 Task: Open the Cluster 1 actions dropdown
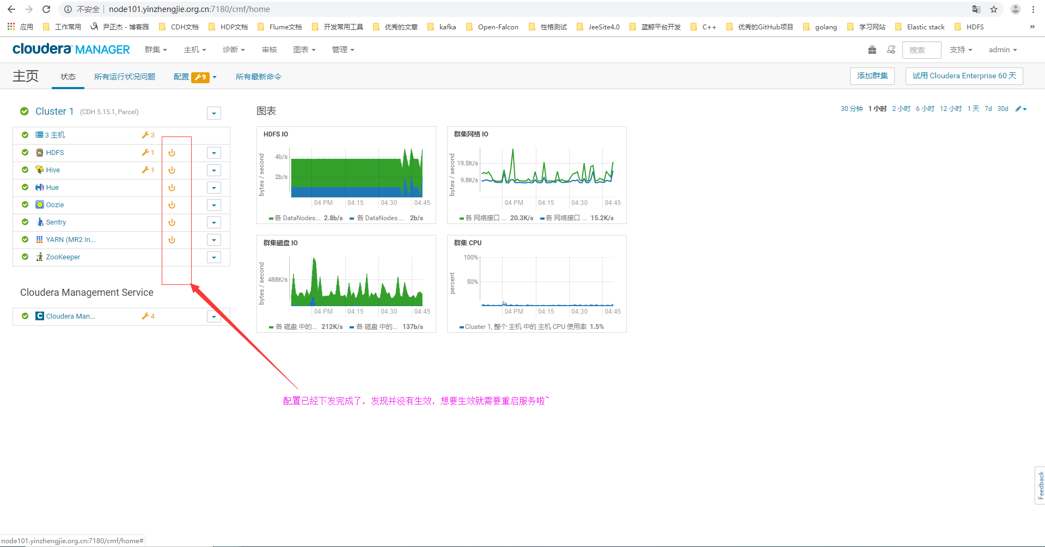(214, 113)
